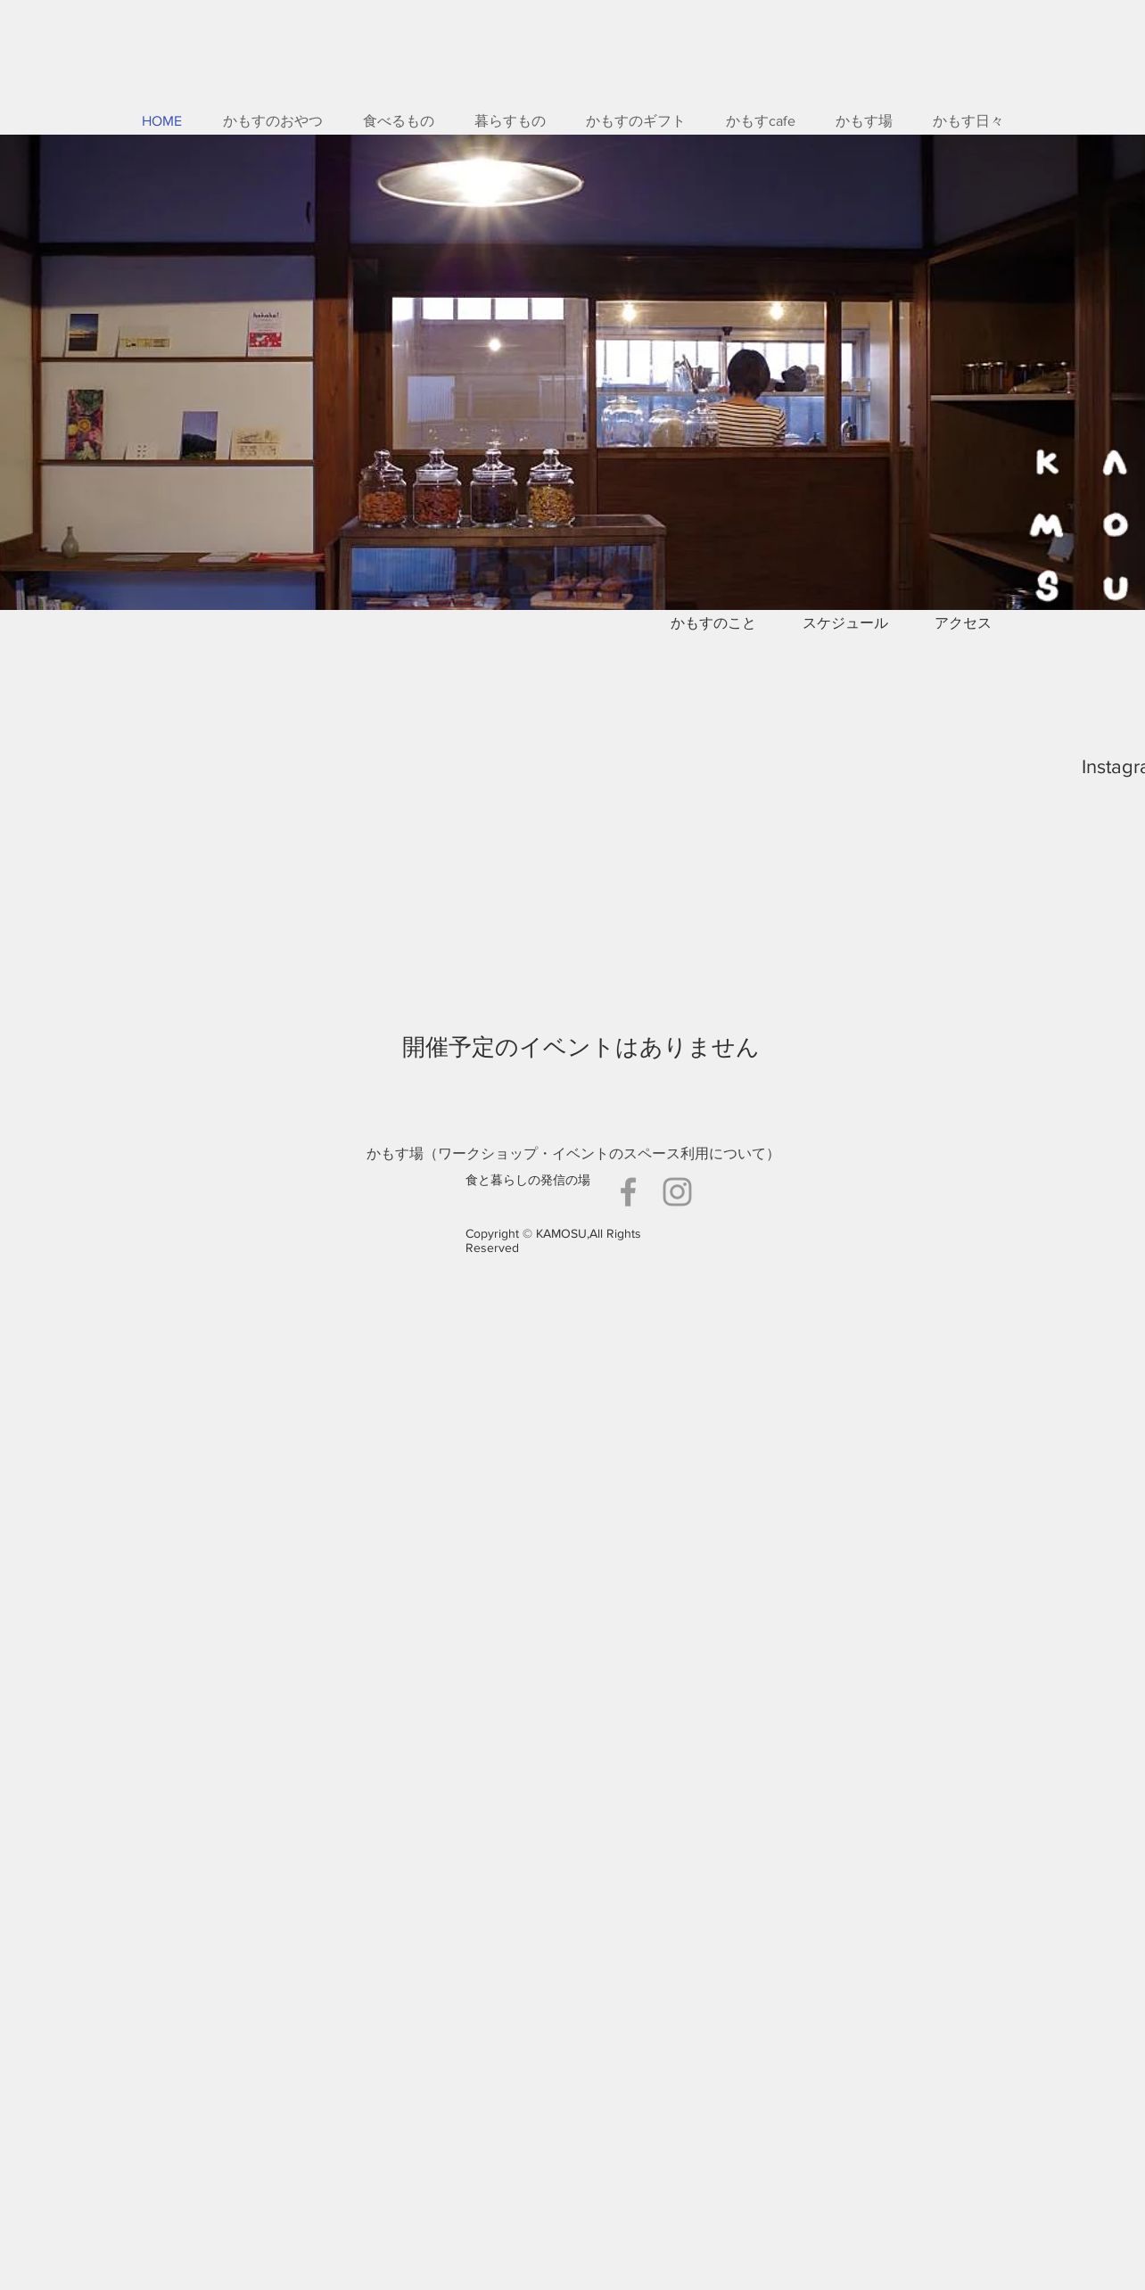Open the 暮らすもの menu item
The width and height of the screenshot is (1145, 2290).
point(509,121)
